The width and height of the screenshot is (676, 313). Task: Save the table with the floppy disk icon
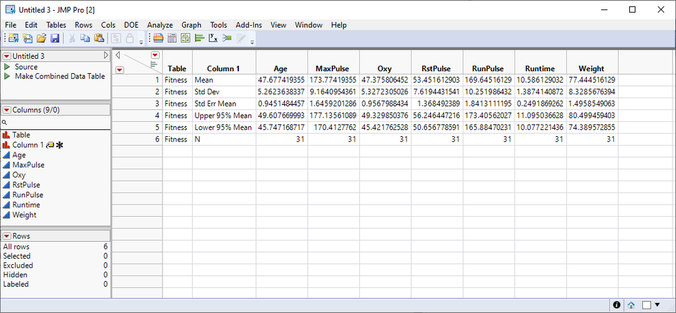[54, 39]
